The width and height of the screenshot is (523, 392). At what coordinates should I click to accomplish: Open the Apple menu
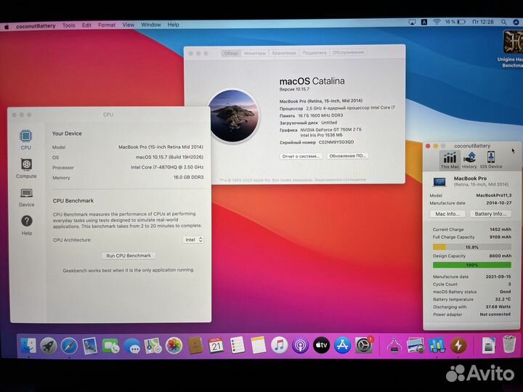click(x=7, y=26)
